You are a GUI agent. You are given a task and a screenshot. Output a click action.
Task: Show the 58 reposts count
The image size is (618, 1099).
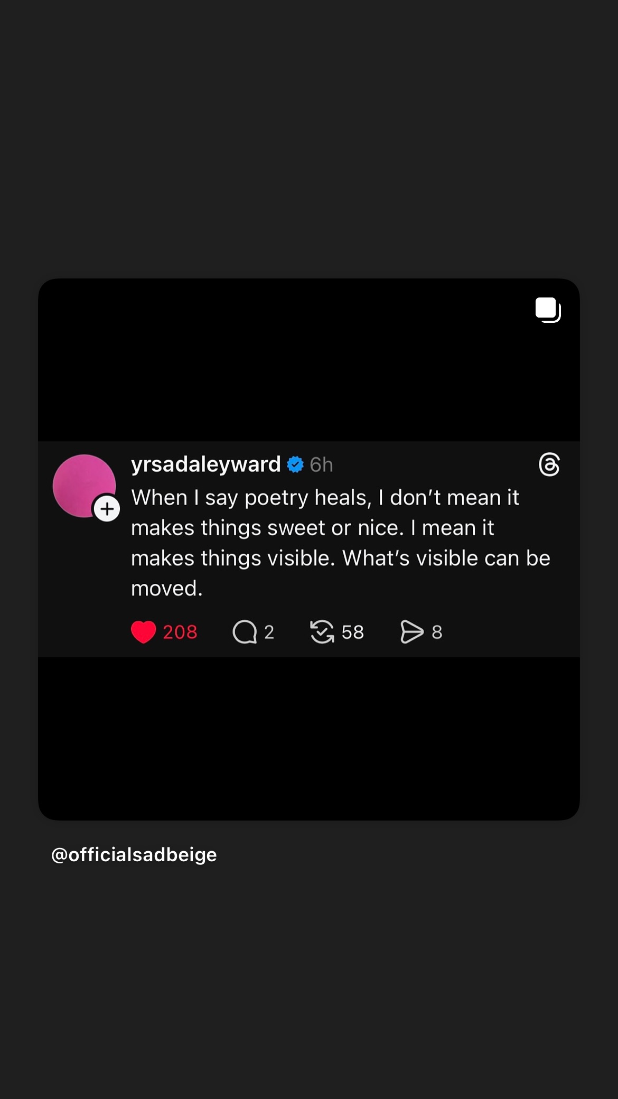353,632
